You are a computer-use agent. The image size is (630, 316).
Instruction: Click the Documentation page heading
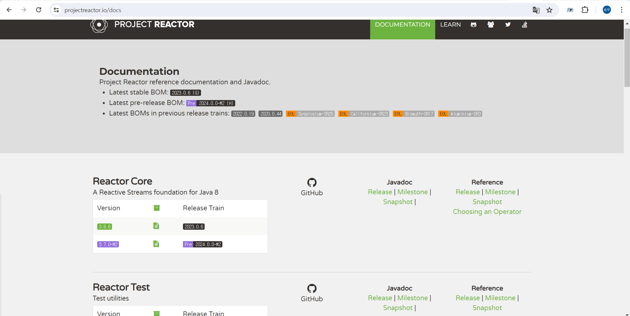(139, 72)
